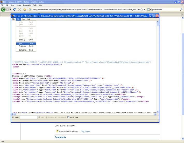
Task: Choose Go to Line in Edit menu
Action: [26, 50]
